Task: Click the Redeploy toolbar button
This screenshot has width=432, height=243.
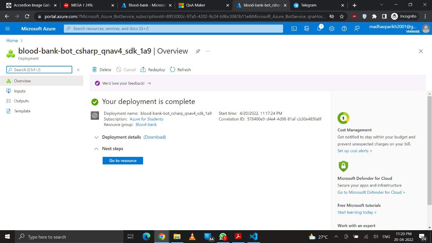Action: click(x=153, y=70)
